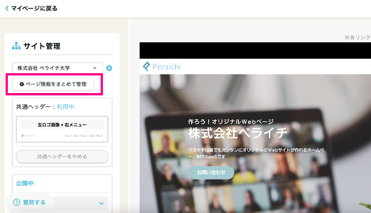Click the question mark icon next to 質問する
Viewport: 371px width, 213px height.
(17, 202)
